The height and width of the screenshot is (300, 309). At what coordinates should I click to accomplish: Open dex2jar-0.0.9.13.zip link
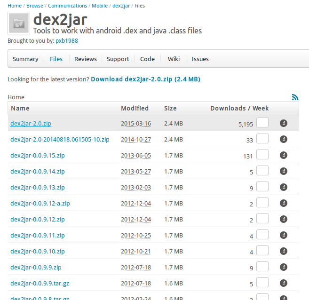point(38,187)
